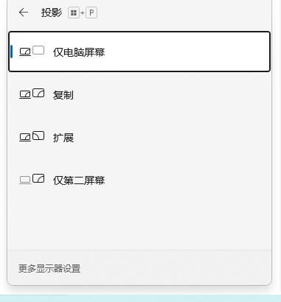The height and width of the screenshot is (302, 281).
Task: Open 更多显示器设置 link
Action: pos(49,269)
